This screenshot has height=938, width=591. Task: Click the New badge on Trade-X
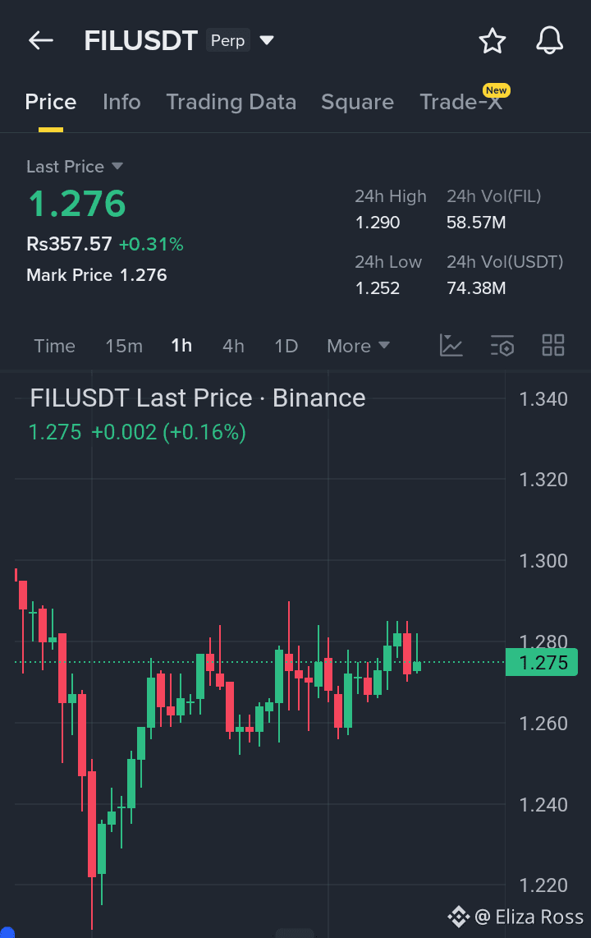tap(496, 90)
